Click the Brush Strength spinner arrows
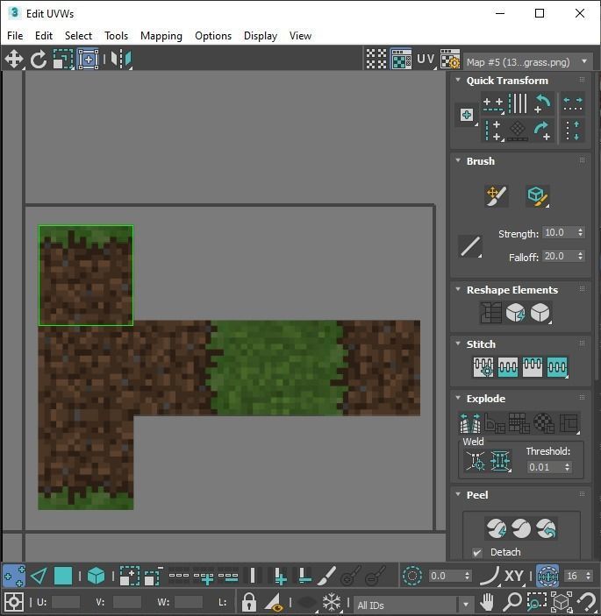Image resolution: width=601 pixels, height=616 pixels. pos(580,232)
